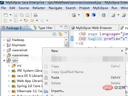Click the search model toolbar icon
128x96 pixels.
coord(124,15)
